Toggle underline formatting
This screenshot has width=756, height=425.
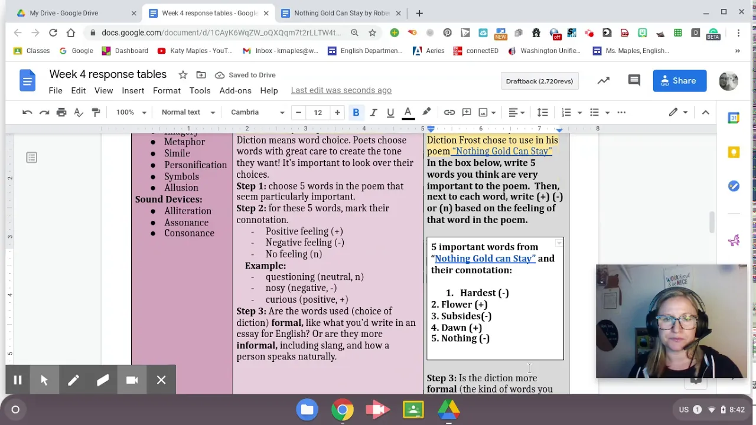(x=390, y=112)
